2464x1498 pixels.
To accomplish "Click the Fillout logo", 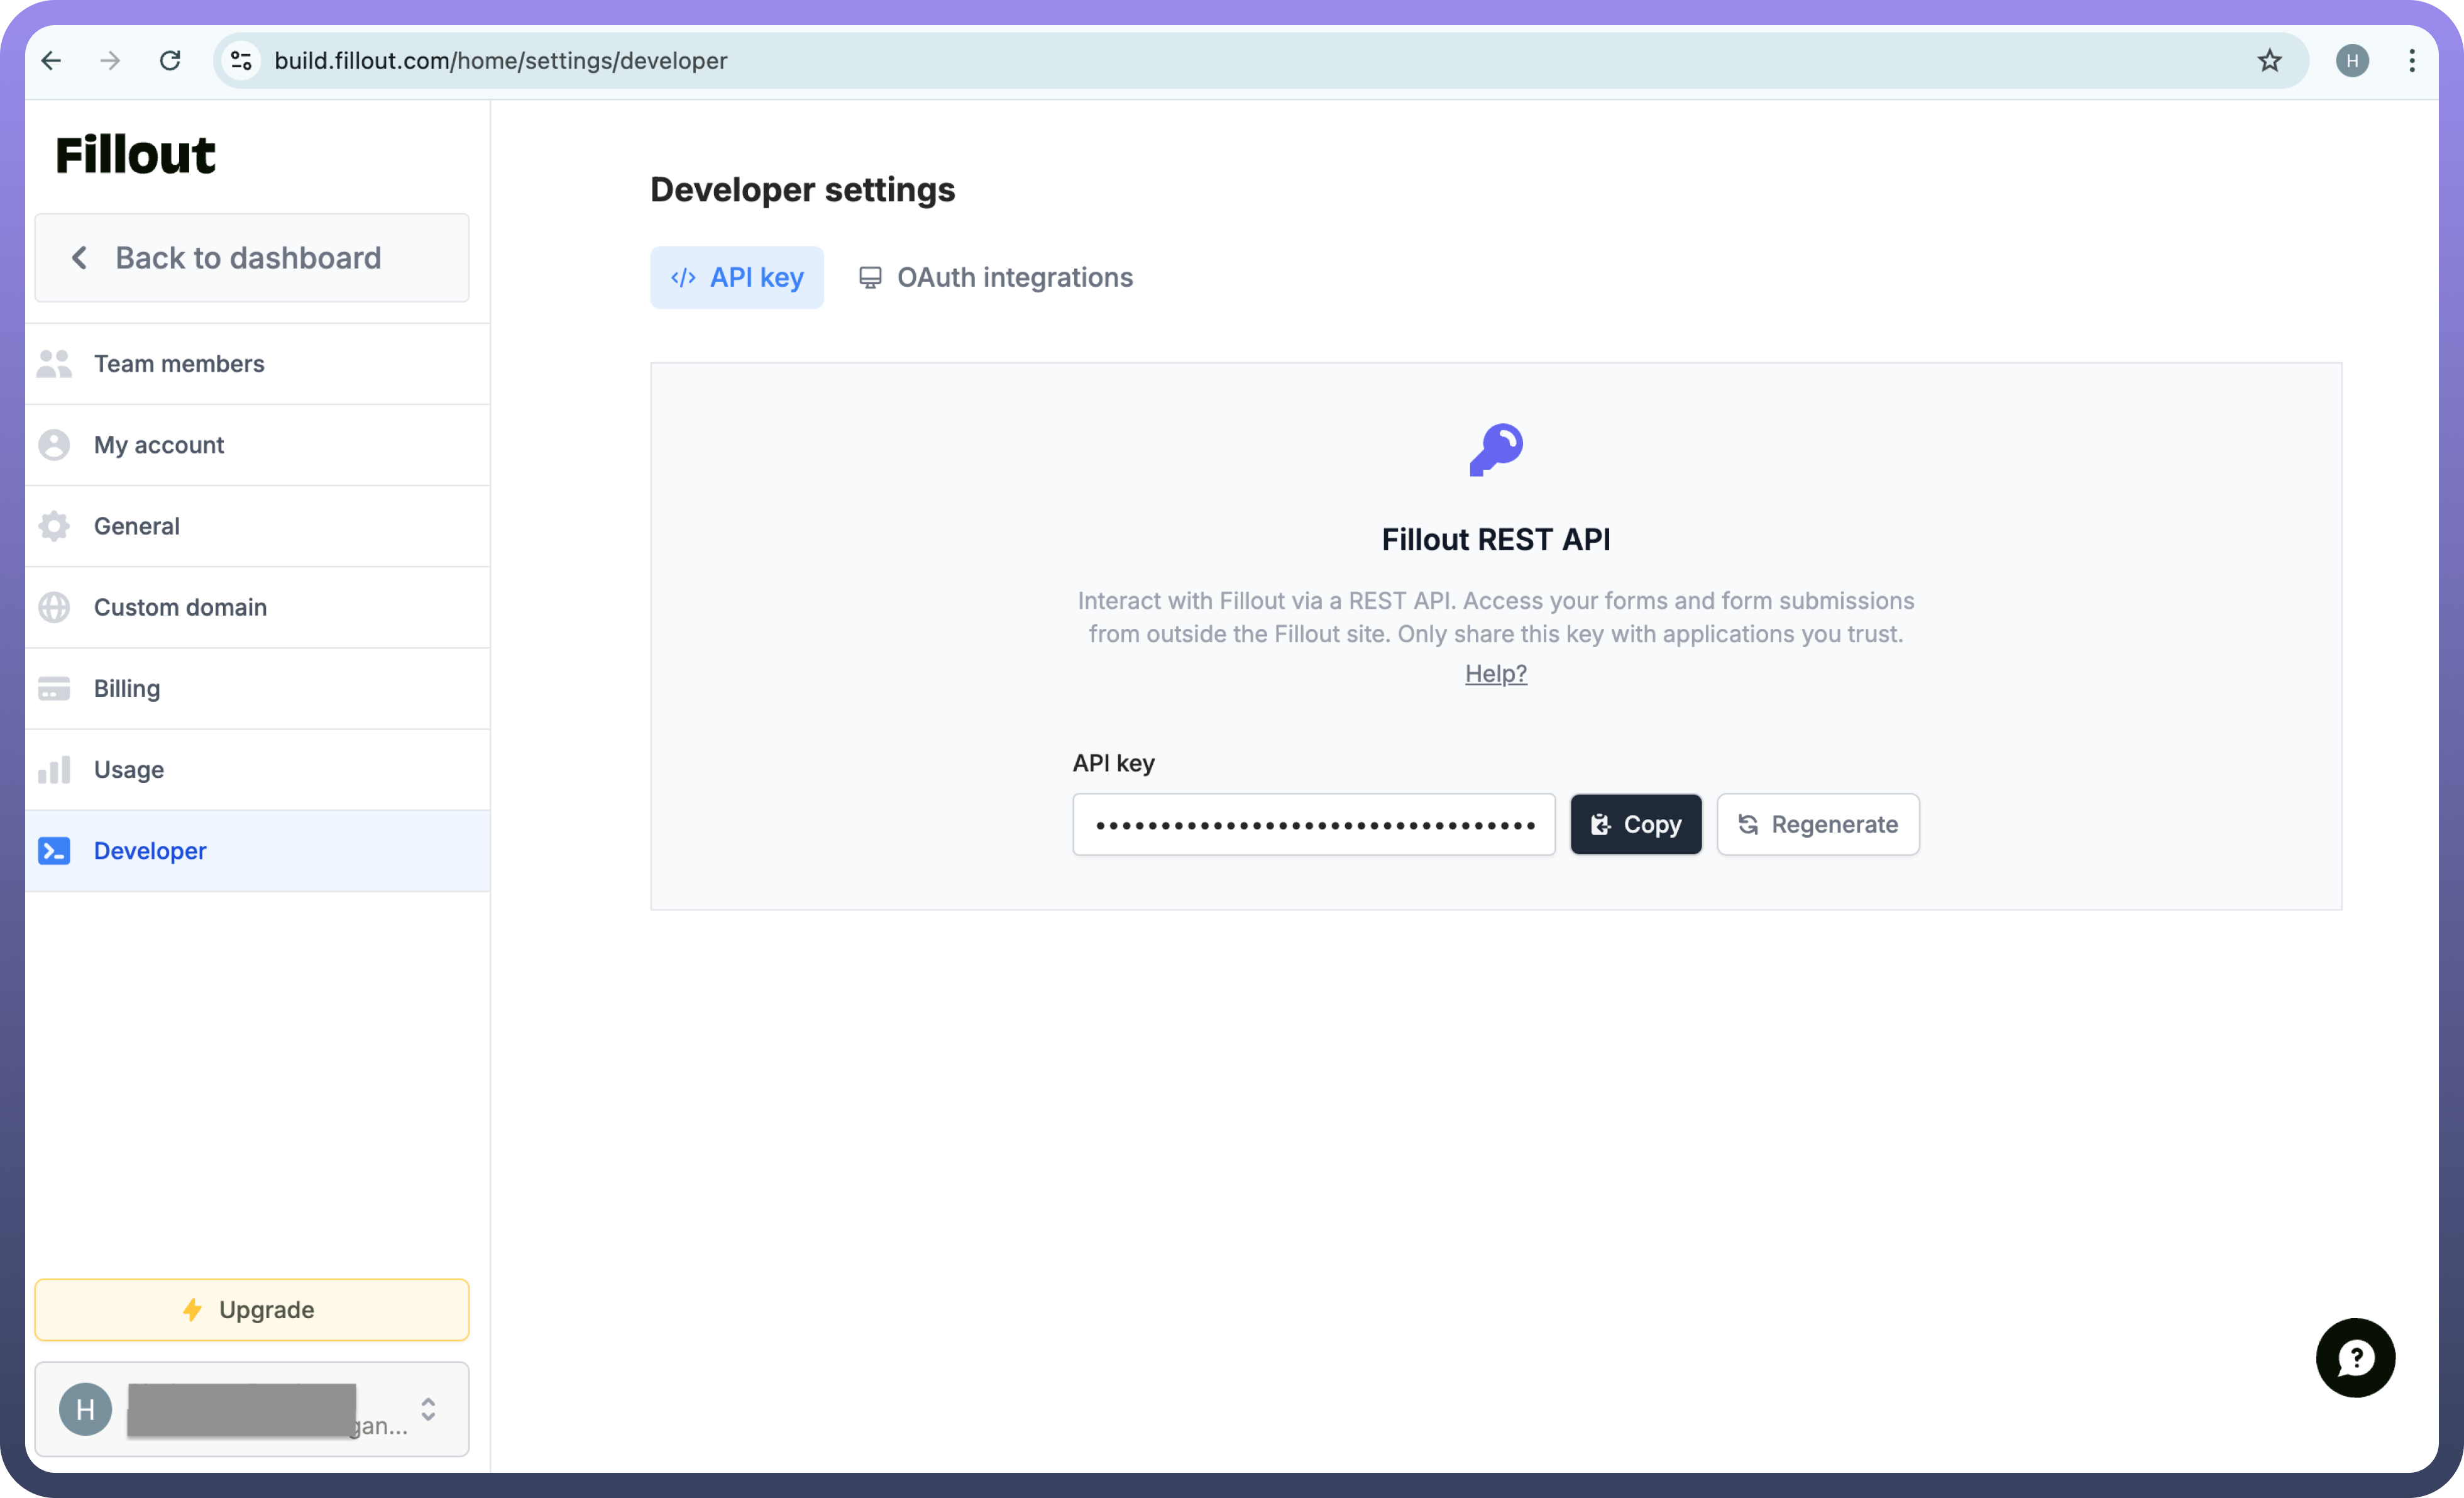I will (x=135, y=155).
